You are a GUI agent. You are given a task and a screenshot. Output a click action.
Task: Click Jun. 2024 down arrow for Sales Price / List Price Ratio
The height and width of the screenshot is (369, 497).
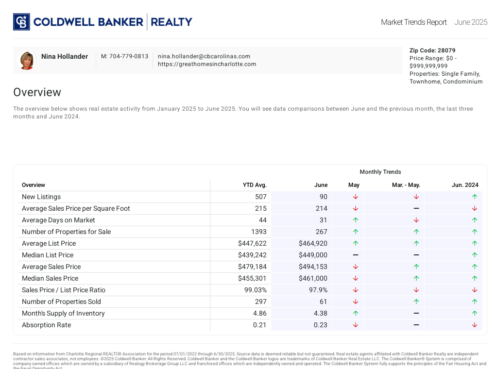click(x=474, y=290)
